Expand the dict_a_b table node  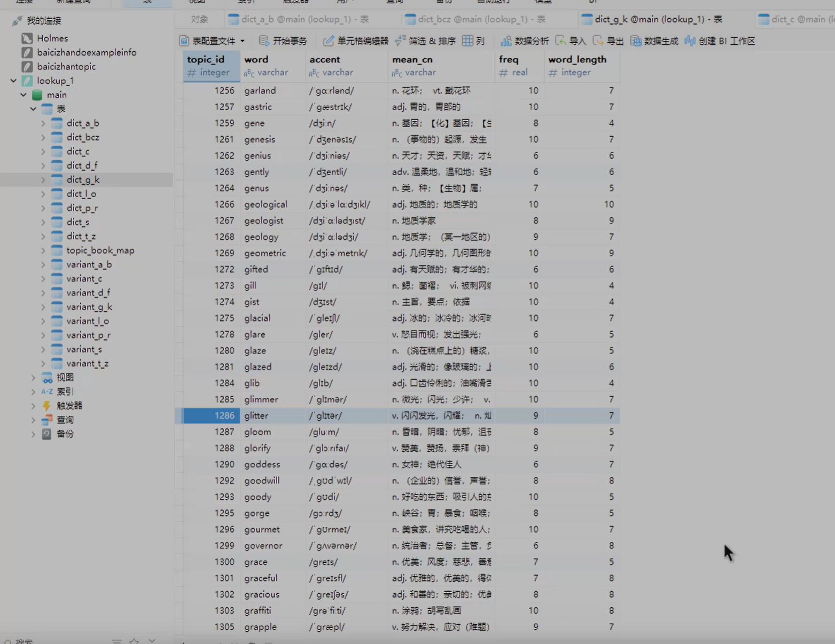coord(43,123)
